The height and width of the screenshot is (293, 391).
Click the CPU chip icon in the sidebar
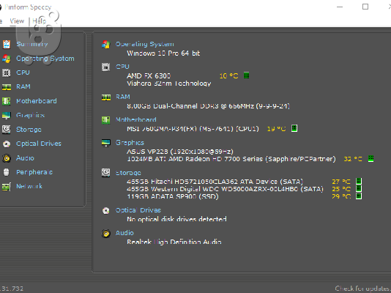coord(7,73)
